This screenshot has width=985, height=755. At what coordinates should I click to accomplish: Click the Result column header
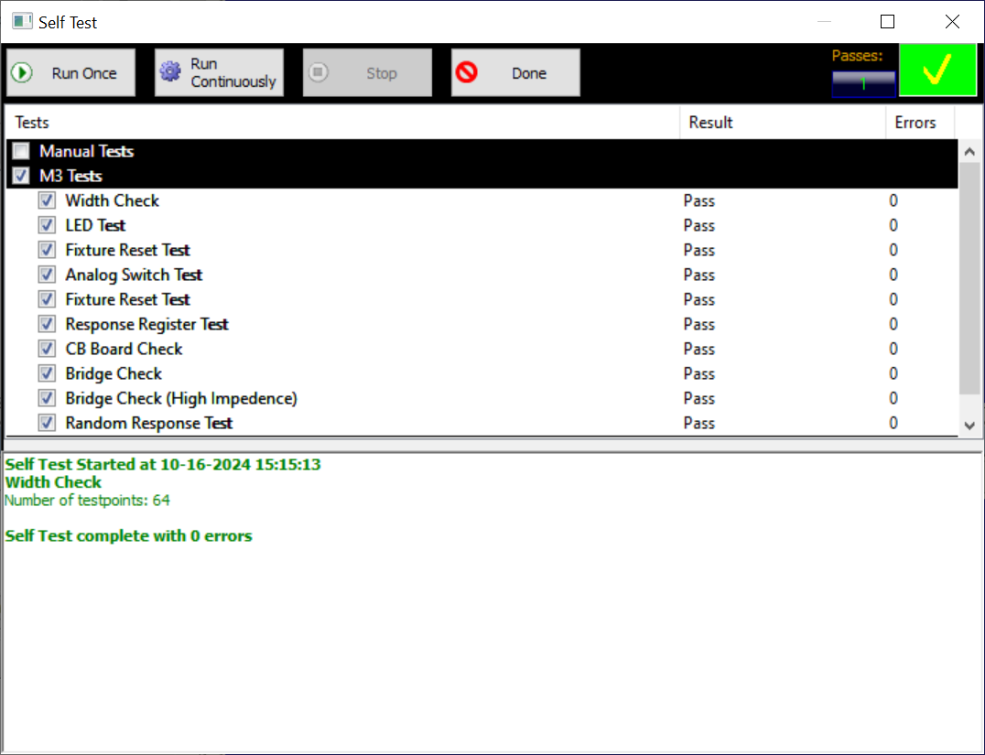[783, 123]
